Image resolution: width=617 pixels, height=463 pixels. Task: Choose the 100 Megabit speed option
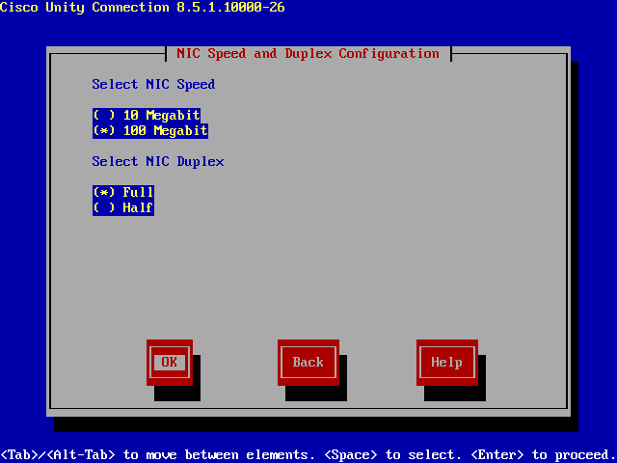coord(150,130)
